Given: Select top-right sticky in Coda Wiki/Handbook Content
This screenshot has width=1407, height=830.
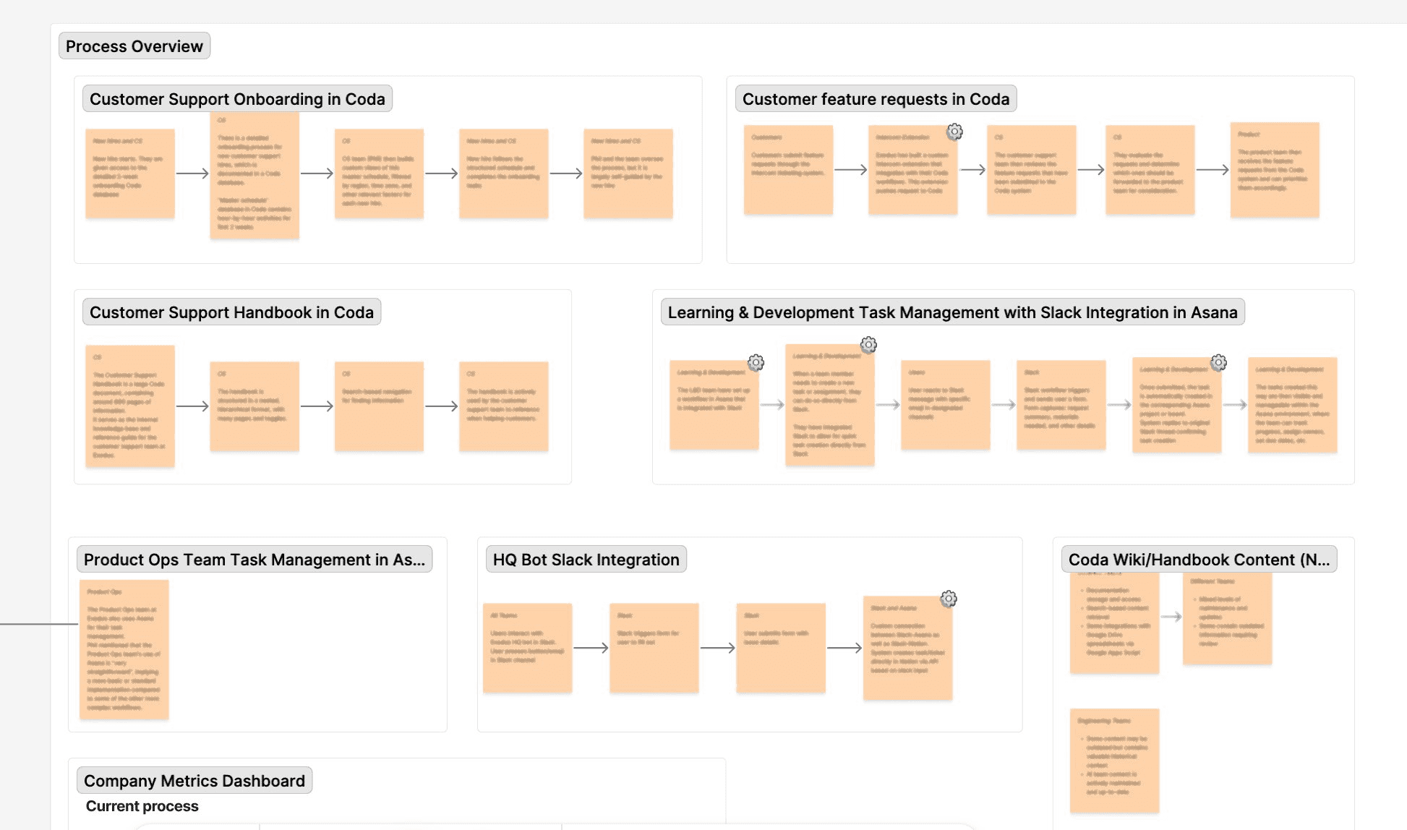Looking at the screenshot, I should click(x=1228, y=618).
